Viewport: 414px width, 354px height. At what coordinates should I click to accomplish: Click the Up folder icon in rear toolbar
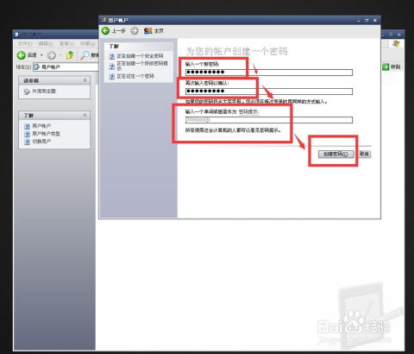(x=70, y=55)
